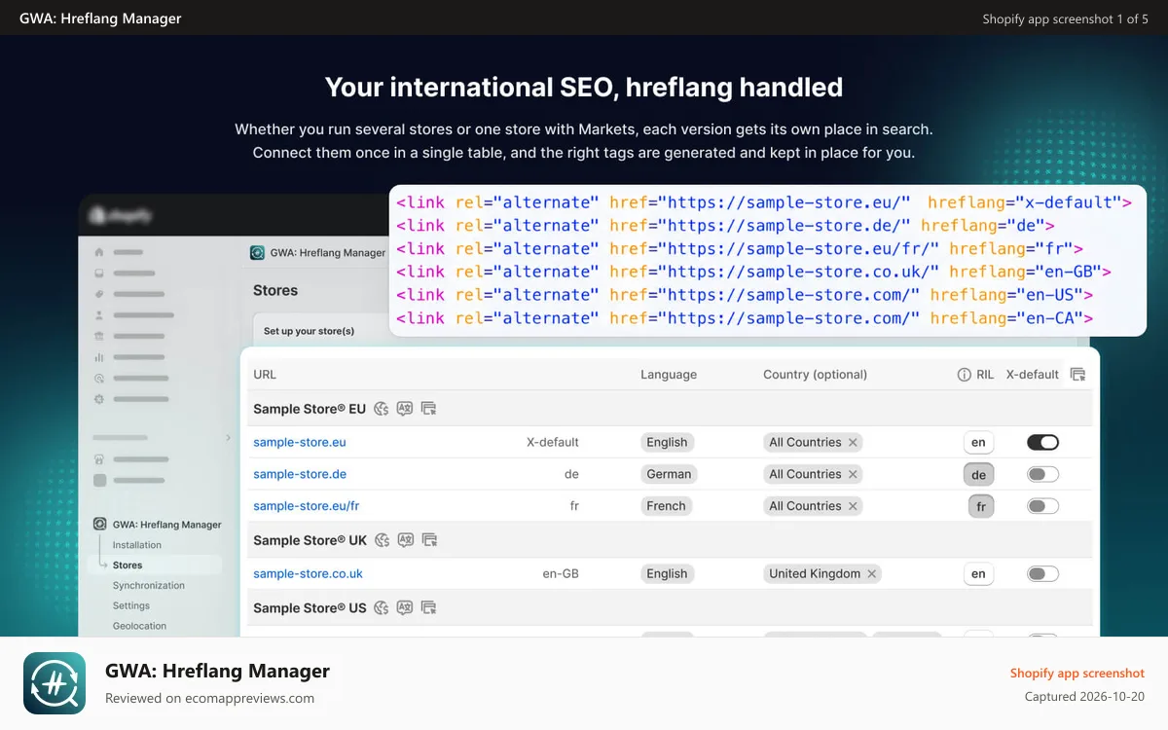Viewport: 1168px width, 730px height.
Task: Toggle the RIL 'en' box for sample-store.eu
Action: click(978, 443)
